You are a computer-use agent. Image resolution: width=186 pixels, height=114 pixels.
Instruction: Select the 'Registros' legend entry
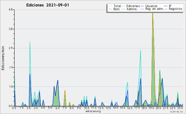pyautogui.click(x=175, y=9)
